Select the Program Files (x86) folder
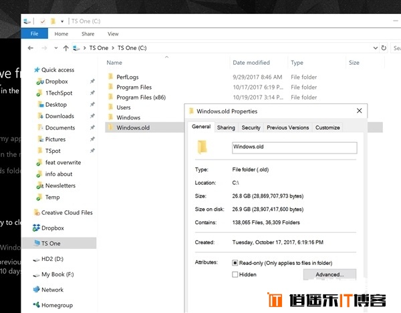 click(x=141, y=97)
